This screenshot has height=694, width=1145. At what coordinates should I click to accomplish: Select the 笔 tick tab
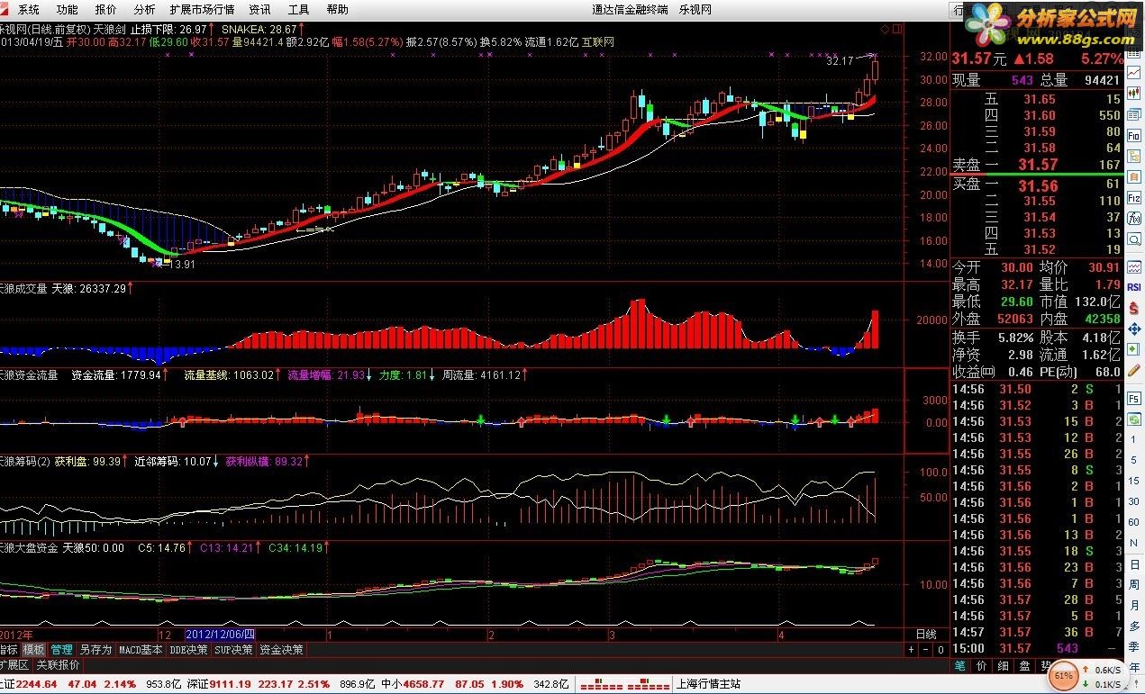point(959,666)
